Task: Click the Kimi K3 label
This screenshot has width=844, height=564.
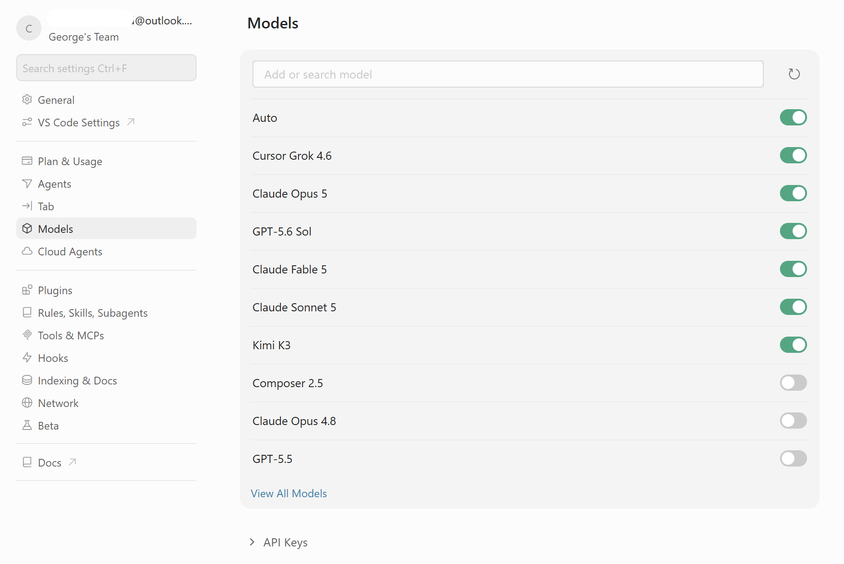Action: [x=271, y=345]
